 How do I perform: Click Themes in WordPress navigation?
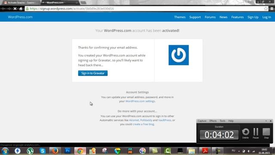click(x=180, y=17)
